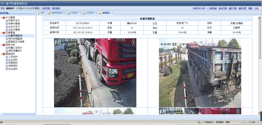Click the page icon beside 点位资料
262x125 pixels.
click(7, 69)
